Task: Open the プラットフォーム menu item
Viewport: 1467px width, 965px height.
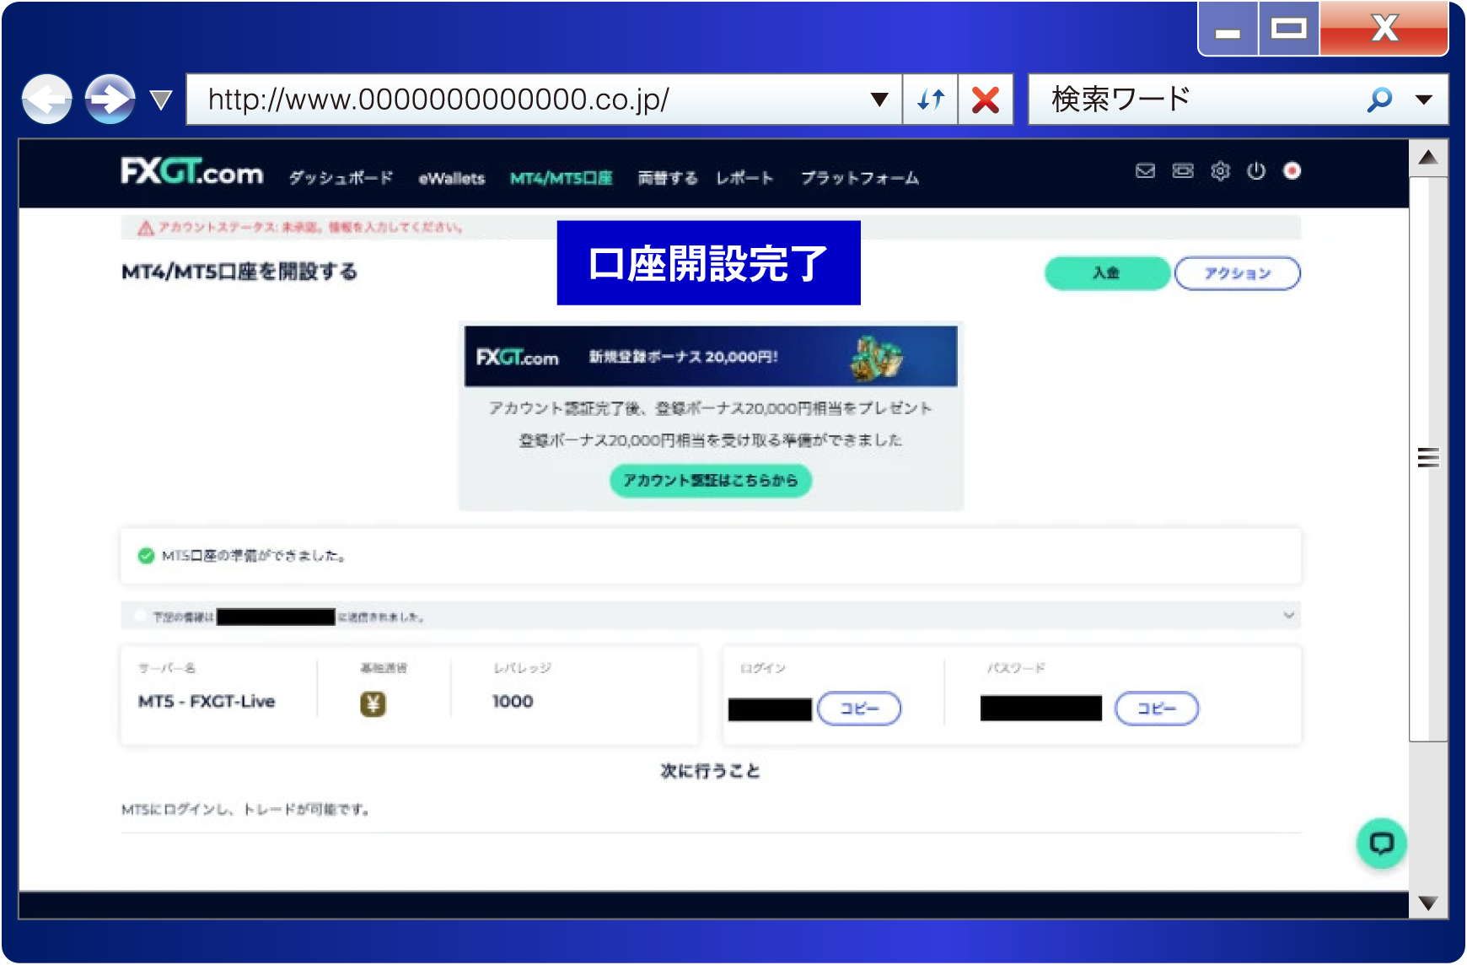Action: (860, 178)
